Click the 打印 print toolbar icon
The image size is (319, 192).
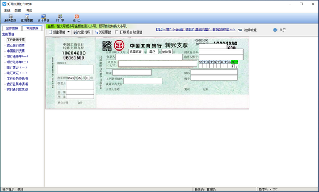(60, 18)
